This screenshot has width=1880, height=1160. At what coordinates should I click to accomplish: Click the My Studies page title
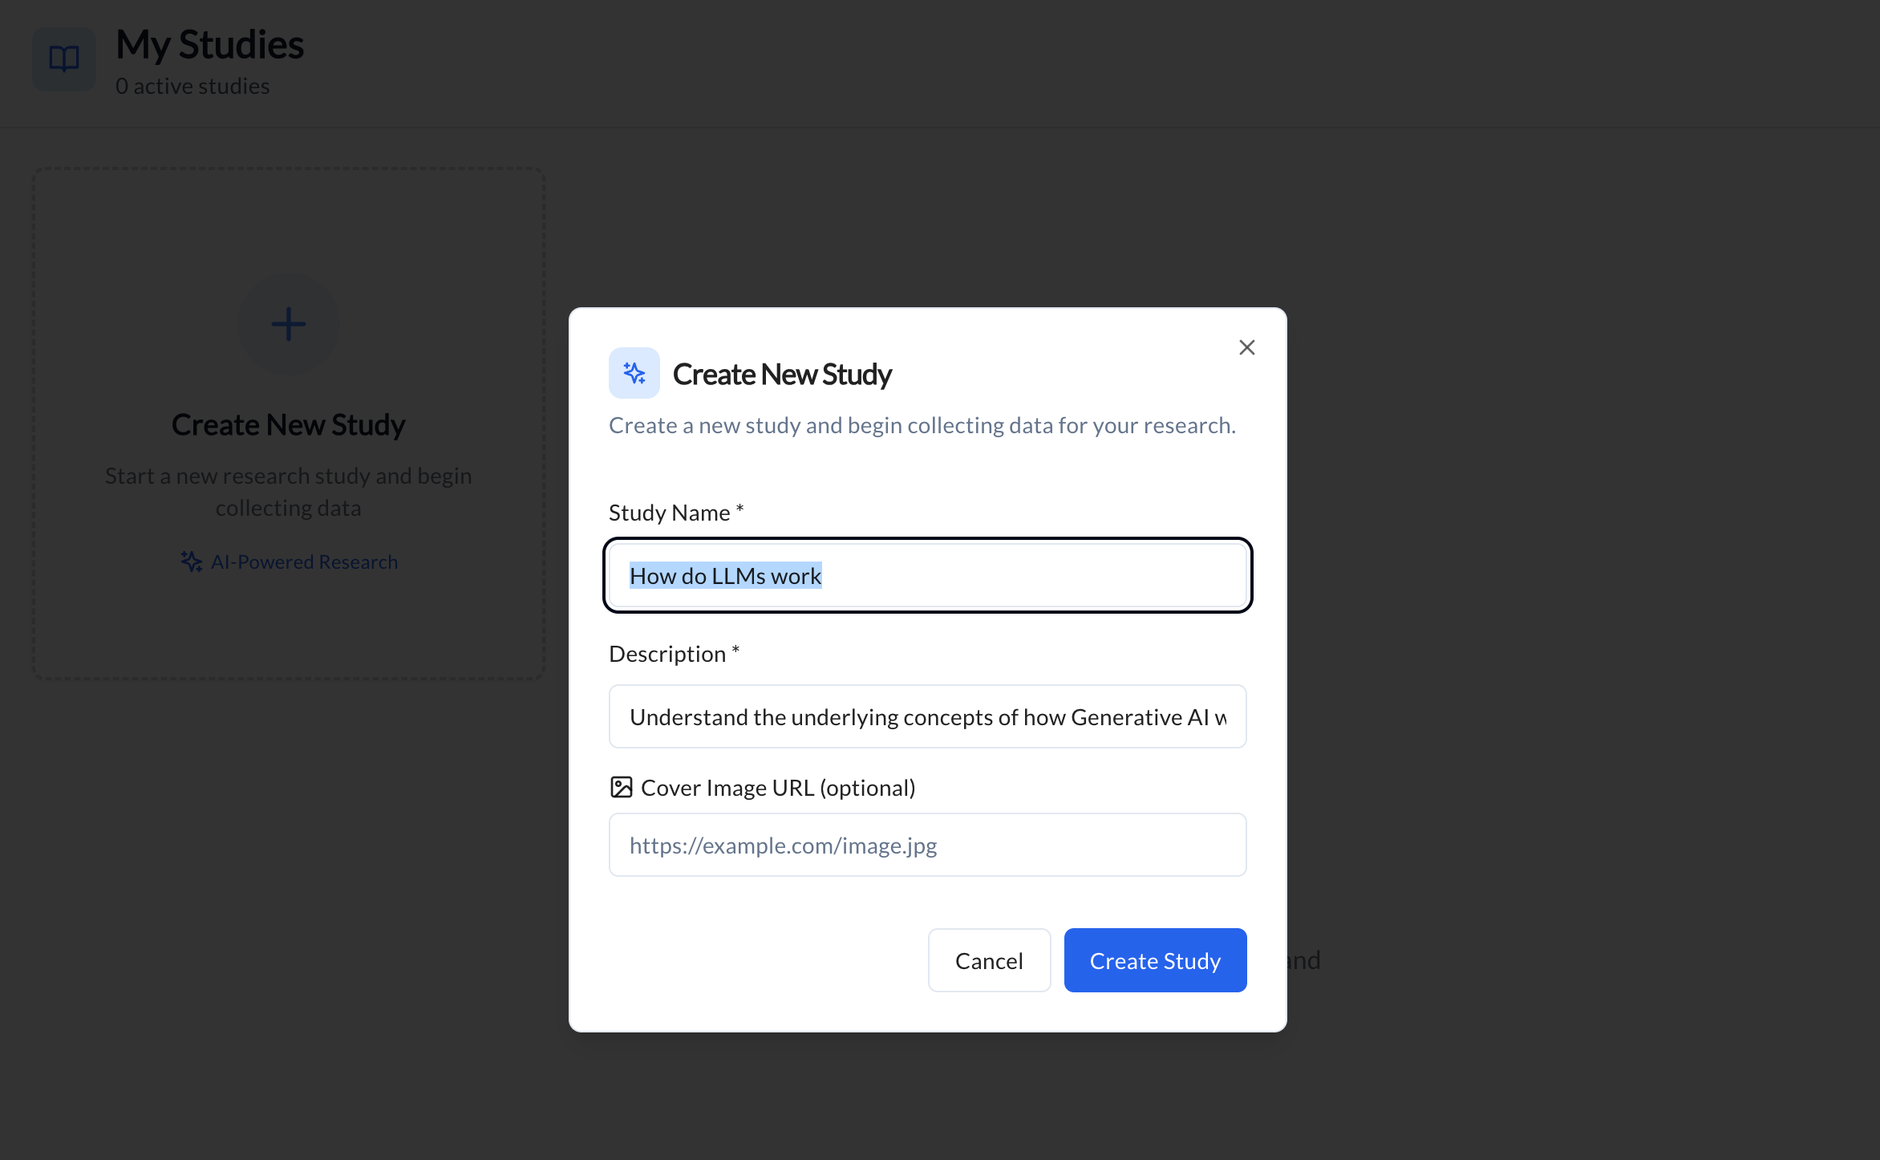point(209,44)
